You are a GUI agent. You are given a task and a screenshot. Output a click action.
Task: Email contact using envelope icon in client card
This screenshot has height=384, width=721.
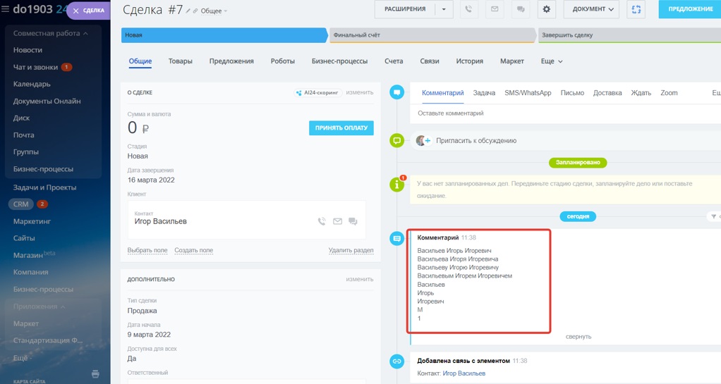coord(337,221)
